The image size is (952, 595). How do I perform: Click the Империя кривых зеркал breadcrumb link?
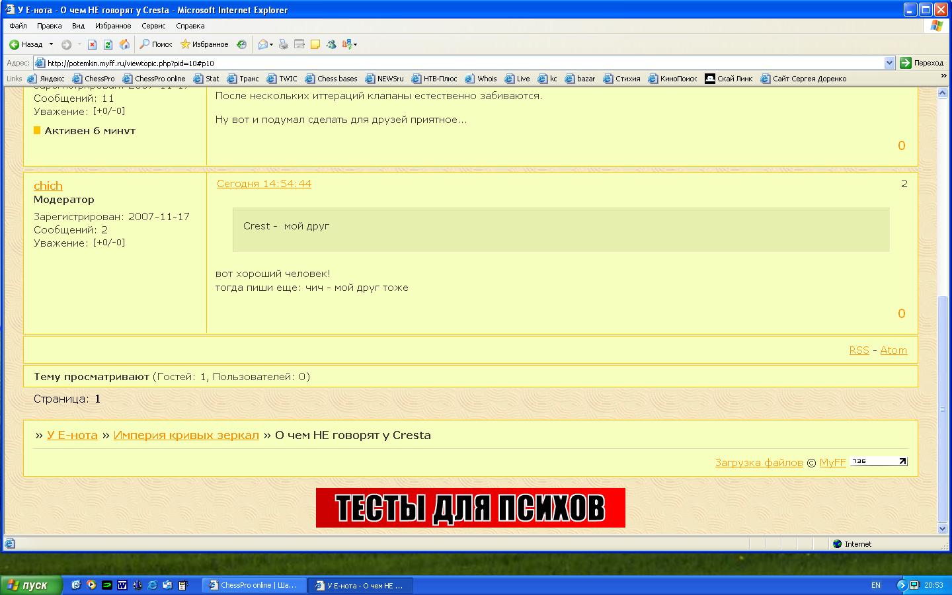(186, 435)
